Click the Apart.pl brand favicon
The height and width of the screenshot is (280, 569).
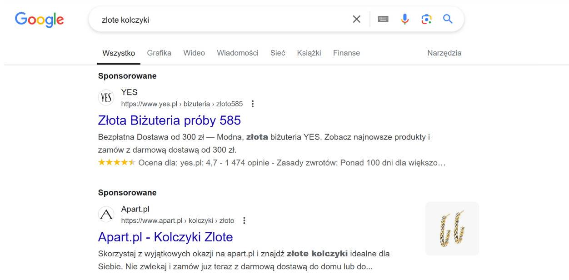tap(106, 215)
